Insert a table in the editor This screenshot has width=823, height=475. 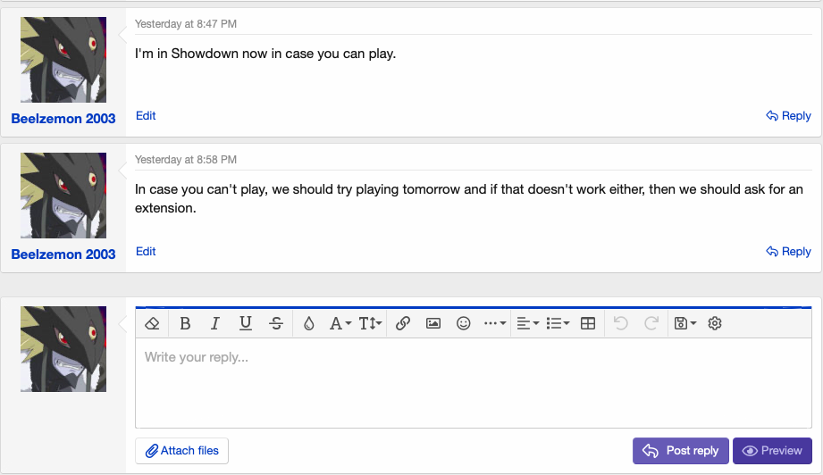click(588, 323)
